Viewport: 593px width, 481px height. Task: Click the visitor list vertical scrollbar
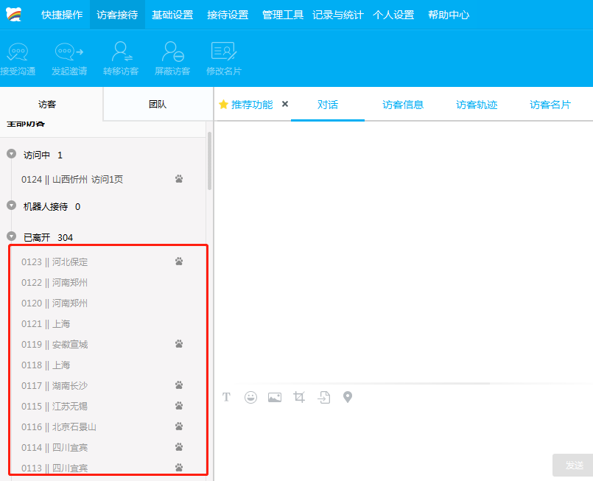(x=209, y=161)
